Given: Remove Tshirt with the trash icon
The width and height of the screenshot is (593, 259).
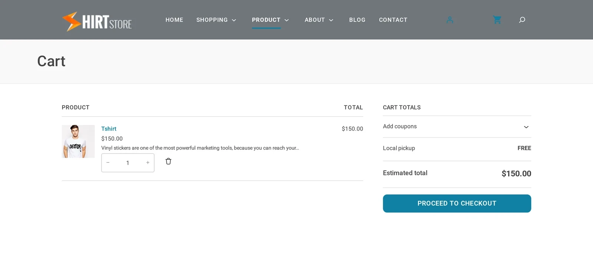Looking at the screenshot, I should point(168,161).
